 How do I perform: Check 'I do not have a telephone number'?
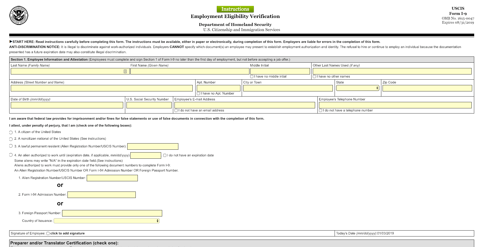[x=320, y=110]
